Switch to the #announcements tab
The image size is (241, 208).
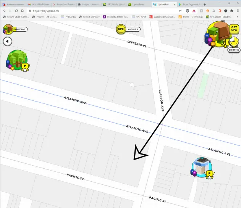pyautogui.click(x=14, y=5)
